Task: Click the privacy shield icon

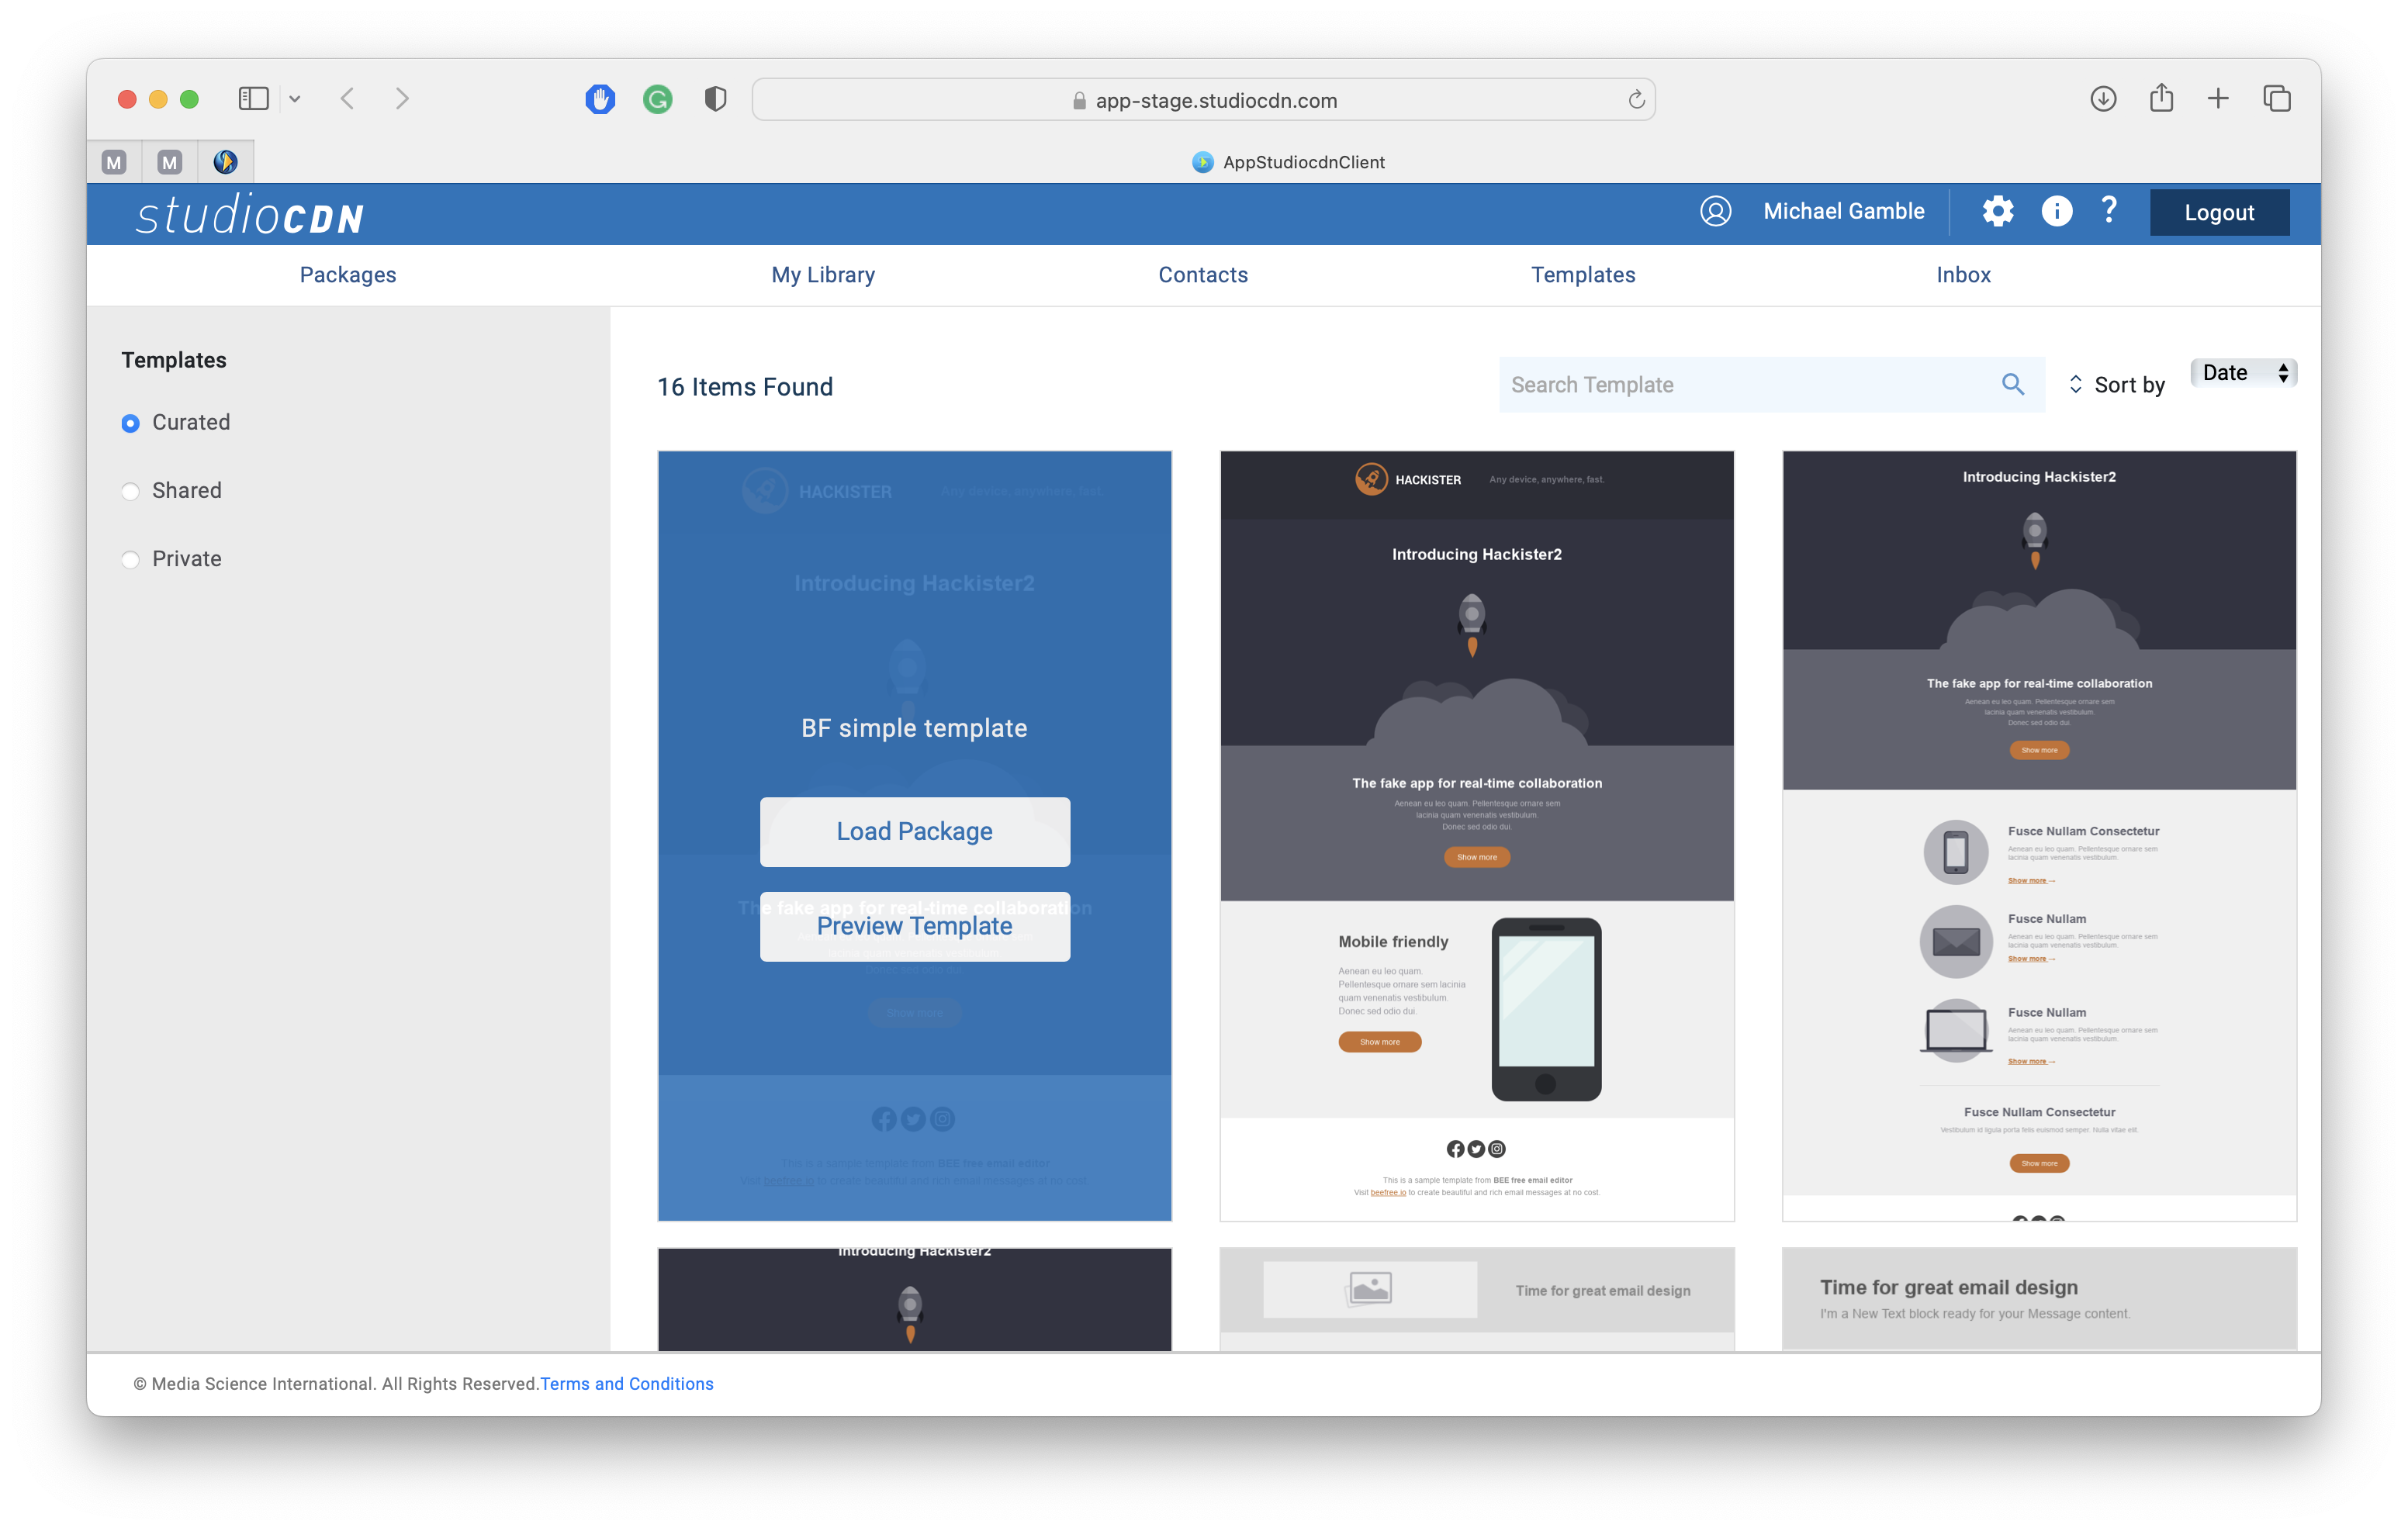Action: (715, 99)
